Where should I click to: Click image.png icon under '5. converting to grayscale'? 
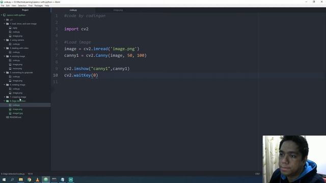10,80
